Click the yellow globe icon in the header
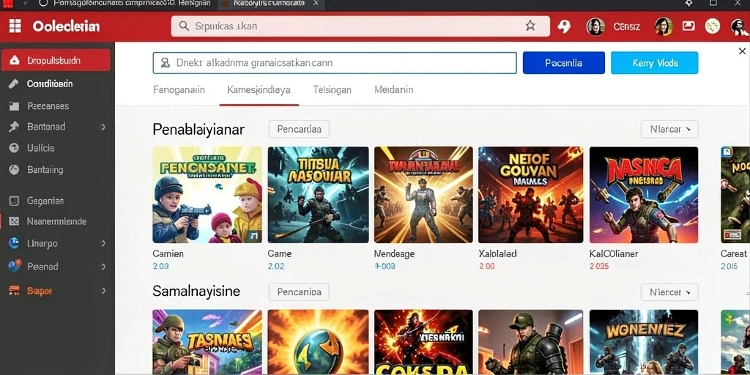This screenshot has width=750, height=375. 713,26
